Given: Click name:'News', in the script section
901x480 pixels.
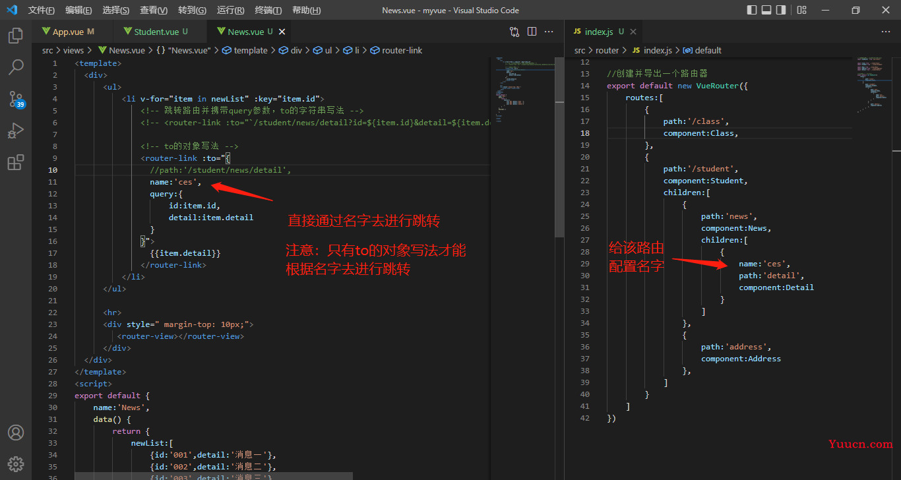Looking at the screenshot, I should [x=121, y=407].
